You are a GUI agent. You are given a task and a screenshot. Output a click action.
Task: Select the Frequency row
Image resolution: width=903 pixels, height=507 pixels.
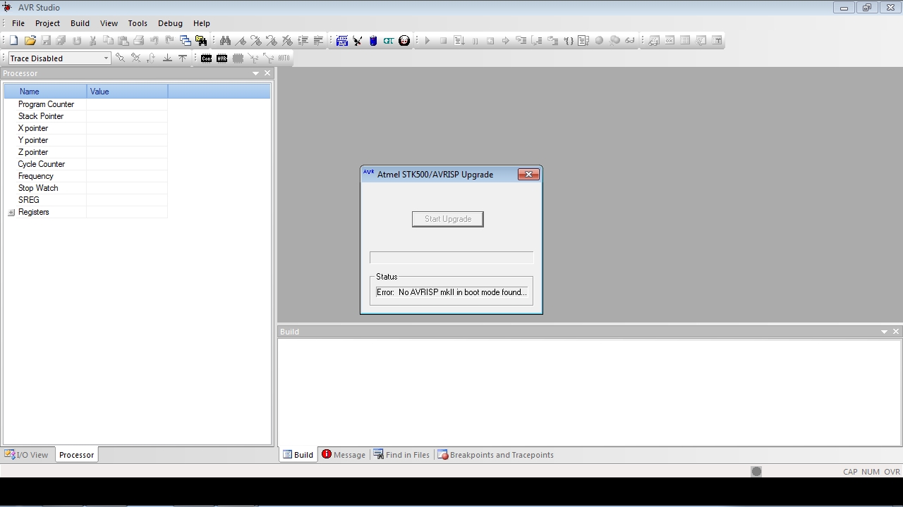click(x=86, y=176)
